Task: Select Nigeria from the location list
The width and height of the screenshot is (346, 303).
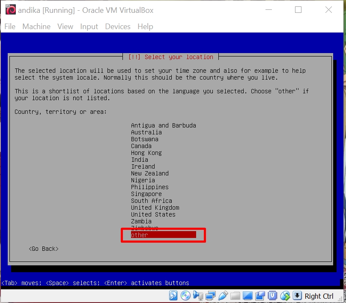Action: click(143, 180)
